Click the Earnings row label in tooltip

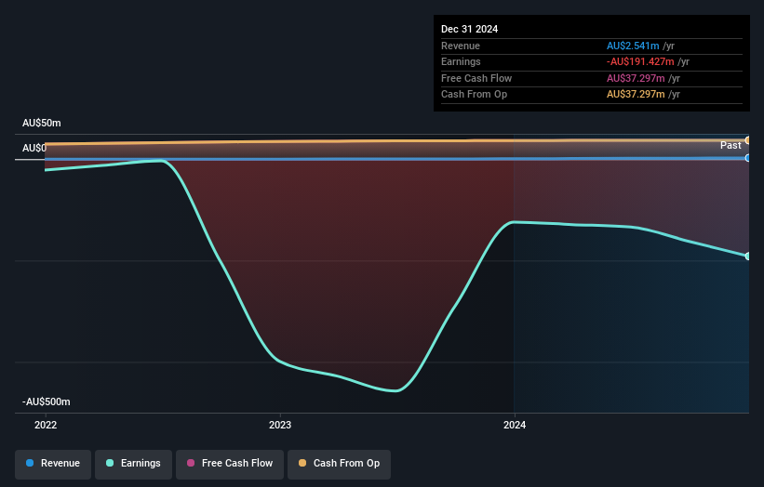pos(461,61)
